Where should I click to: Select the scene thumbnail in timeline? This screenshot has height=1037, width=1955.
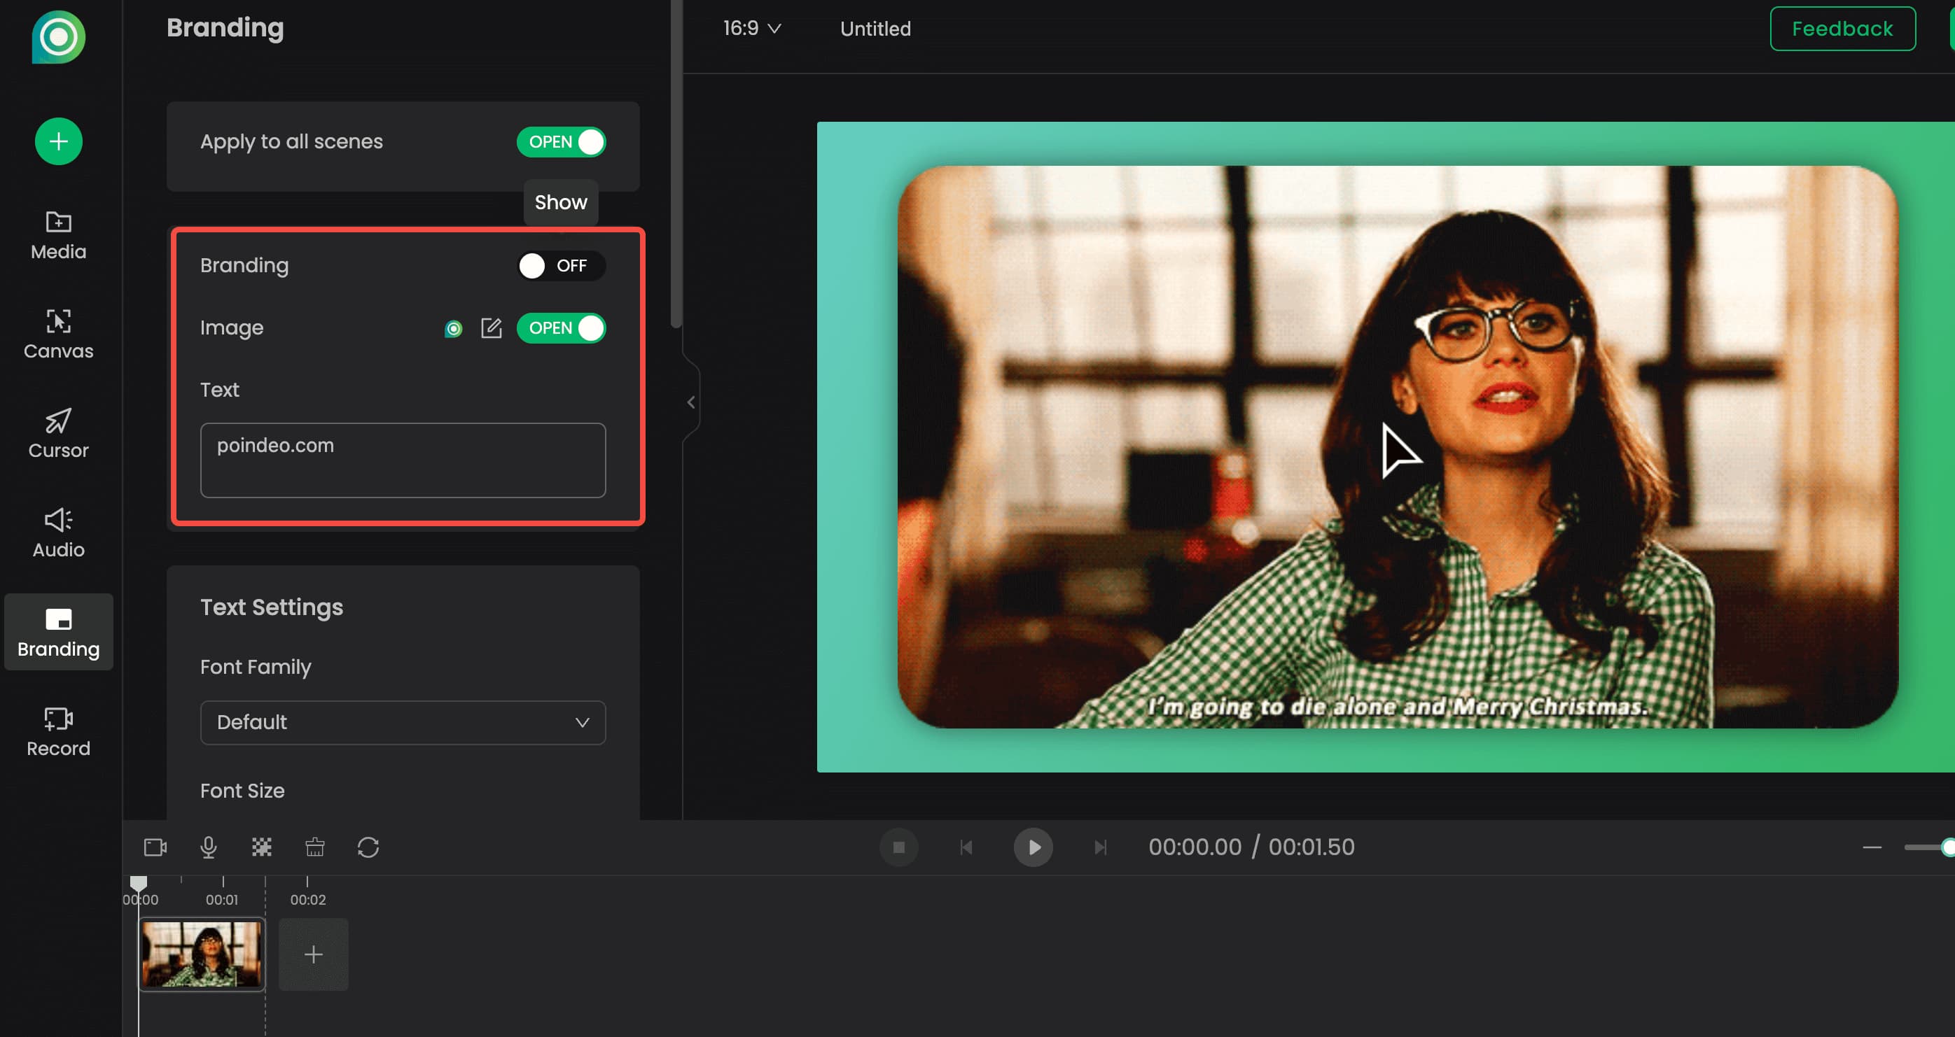pyautogui.click(x=201, y=954)
